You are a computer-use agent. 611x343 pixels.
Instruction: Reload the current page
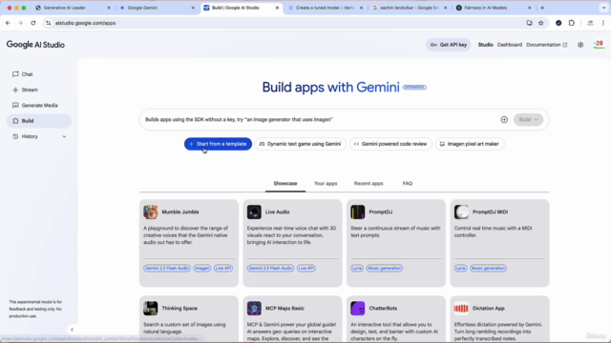[x=33, y=23]
